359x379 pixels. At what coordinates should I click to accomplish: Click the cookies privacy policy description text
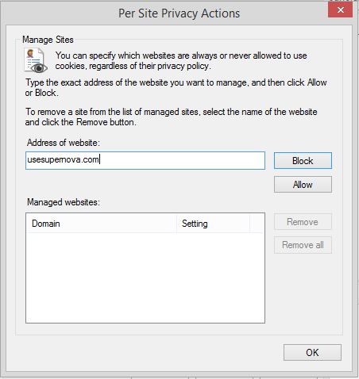181,60
